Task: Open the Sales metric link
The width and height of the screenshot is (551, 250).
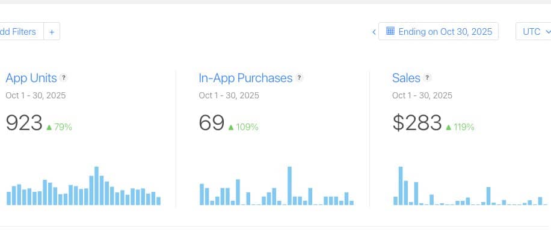Action: [406, 78]
